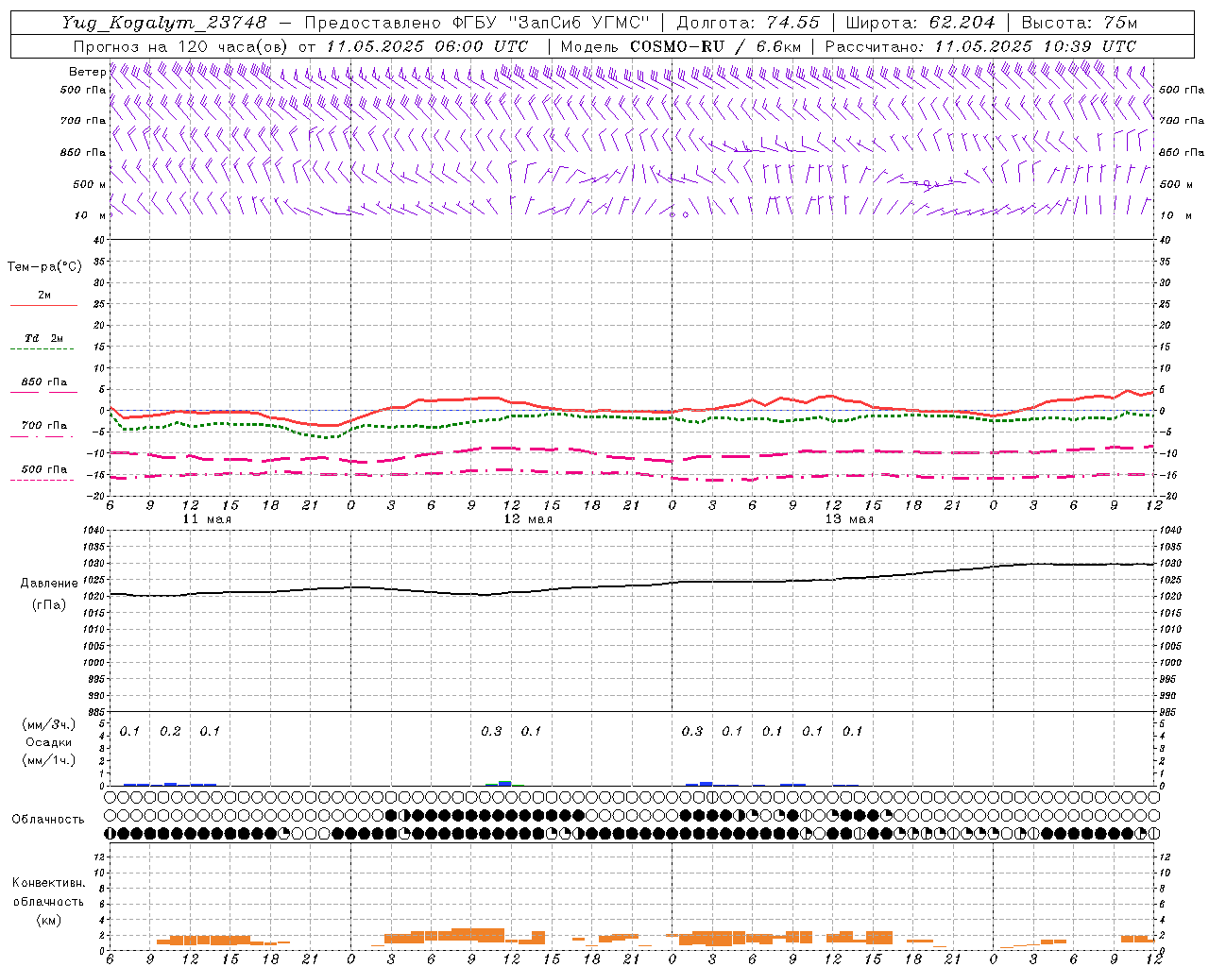1209x967 pixels.
Task: Click '985' on the left pressure axis
Action: point(96,712)
